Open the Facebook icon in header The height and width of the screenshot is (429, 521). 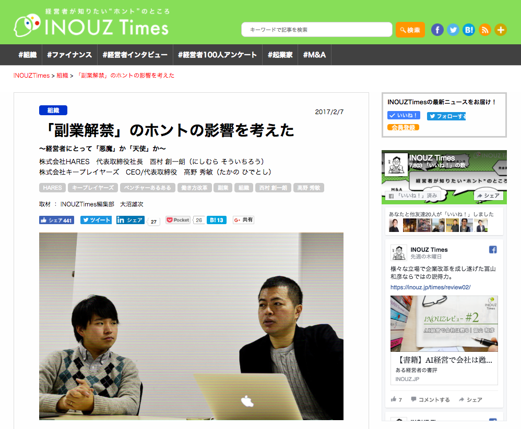(437, 30)
